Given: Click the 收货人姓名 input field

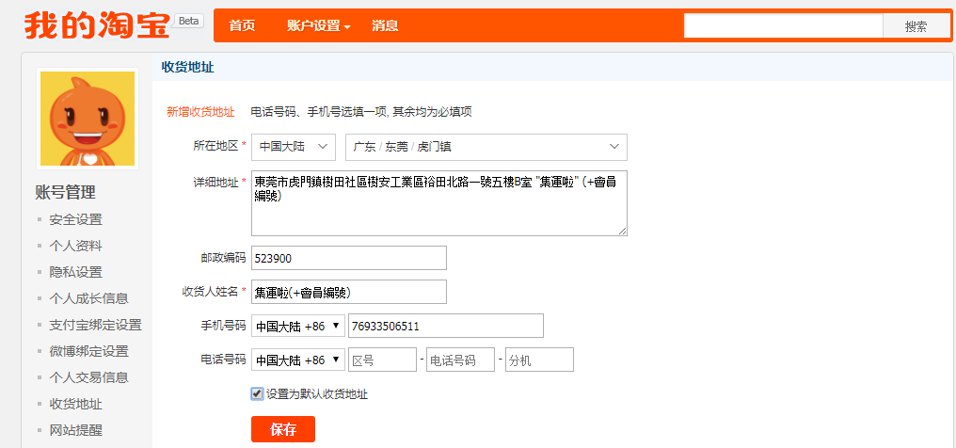Looking at the screenshot, I should point(349,292).
